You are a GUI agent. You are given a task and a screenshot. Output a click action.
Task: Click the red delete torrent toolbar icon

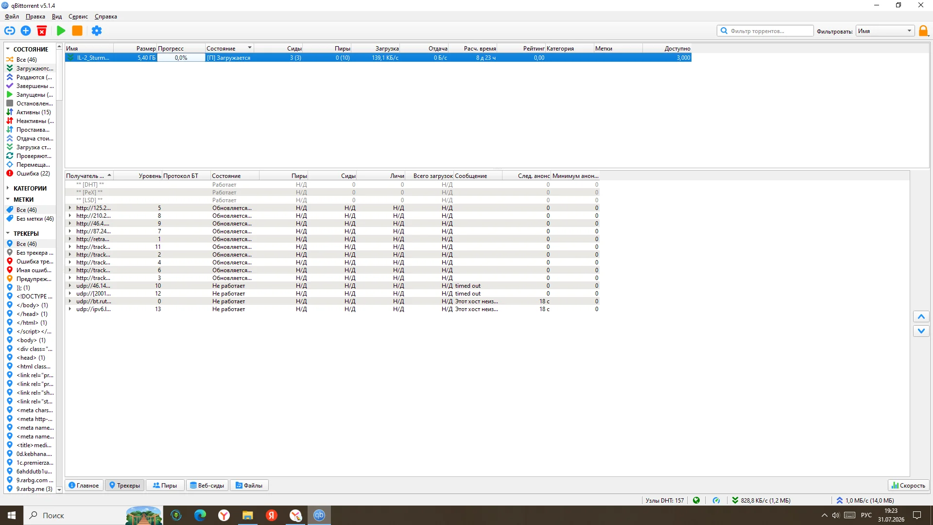pos(42,31)
